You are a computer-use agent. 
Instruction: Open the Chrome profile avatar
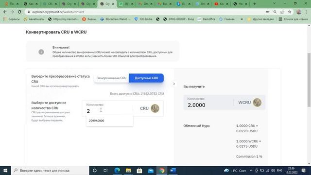299,12
